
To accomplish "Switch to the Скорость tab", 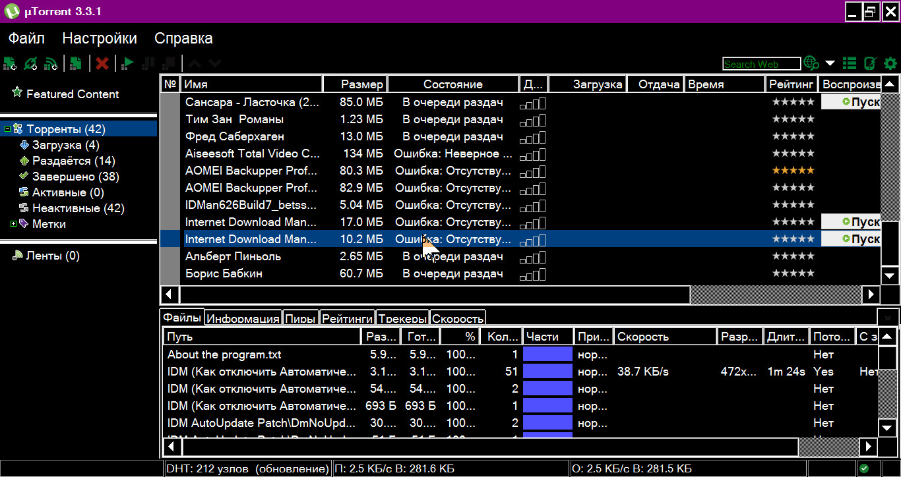I will point(458,319).
